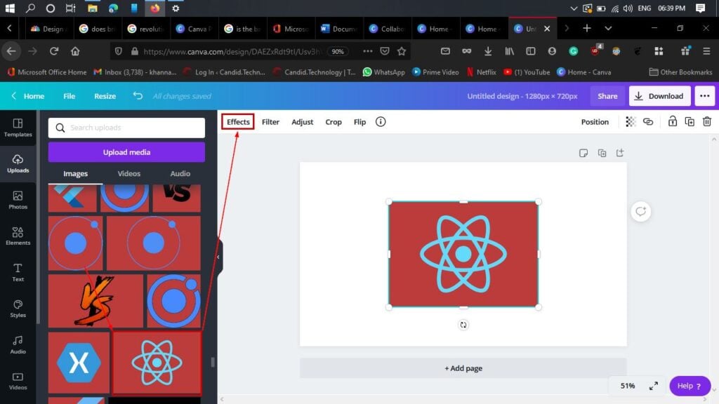The width and height of the screenshot is (719, 404).
Task: Open the browser 90% zoom indicator
Action: point(338,51)
